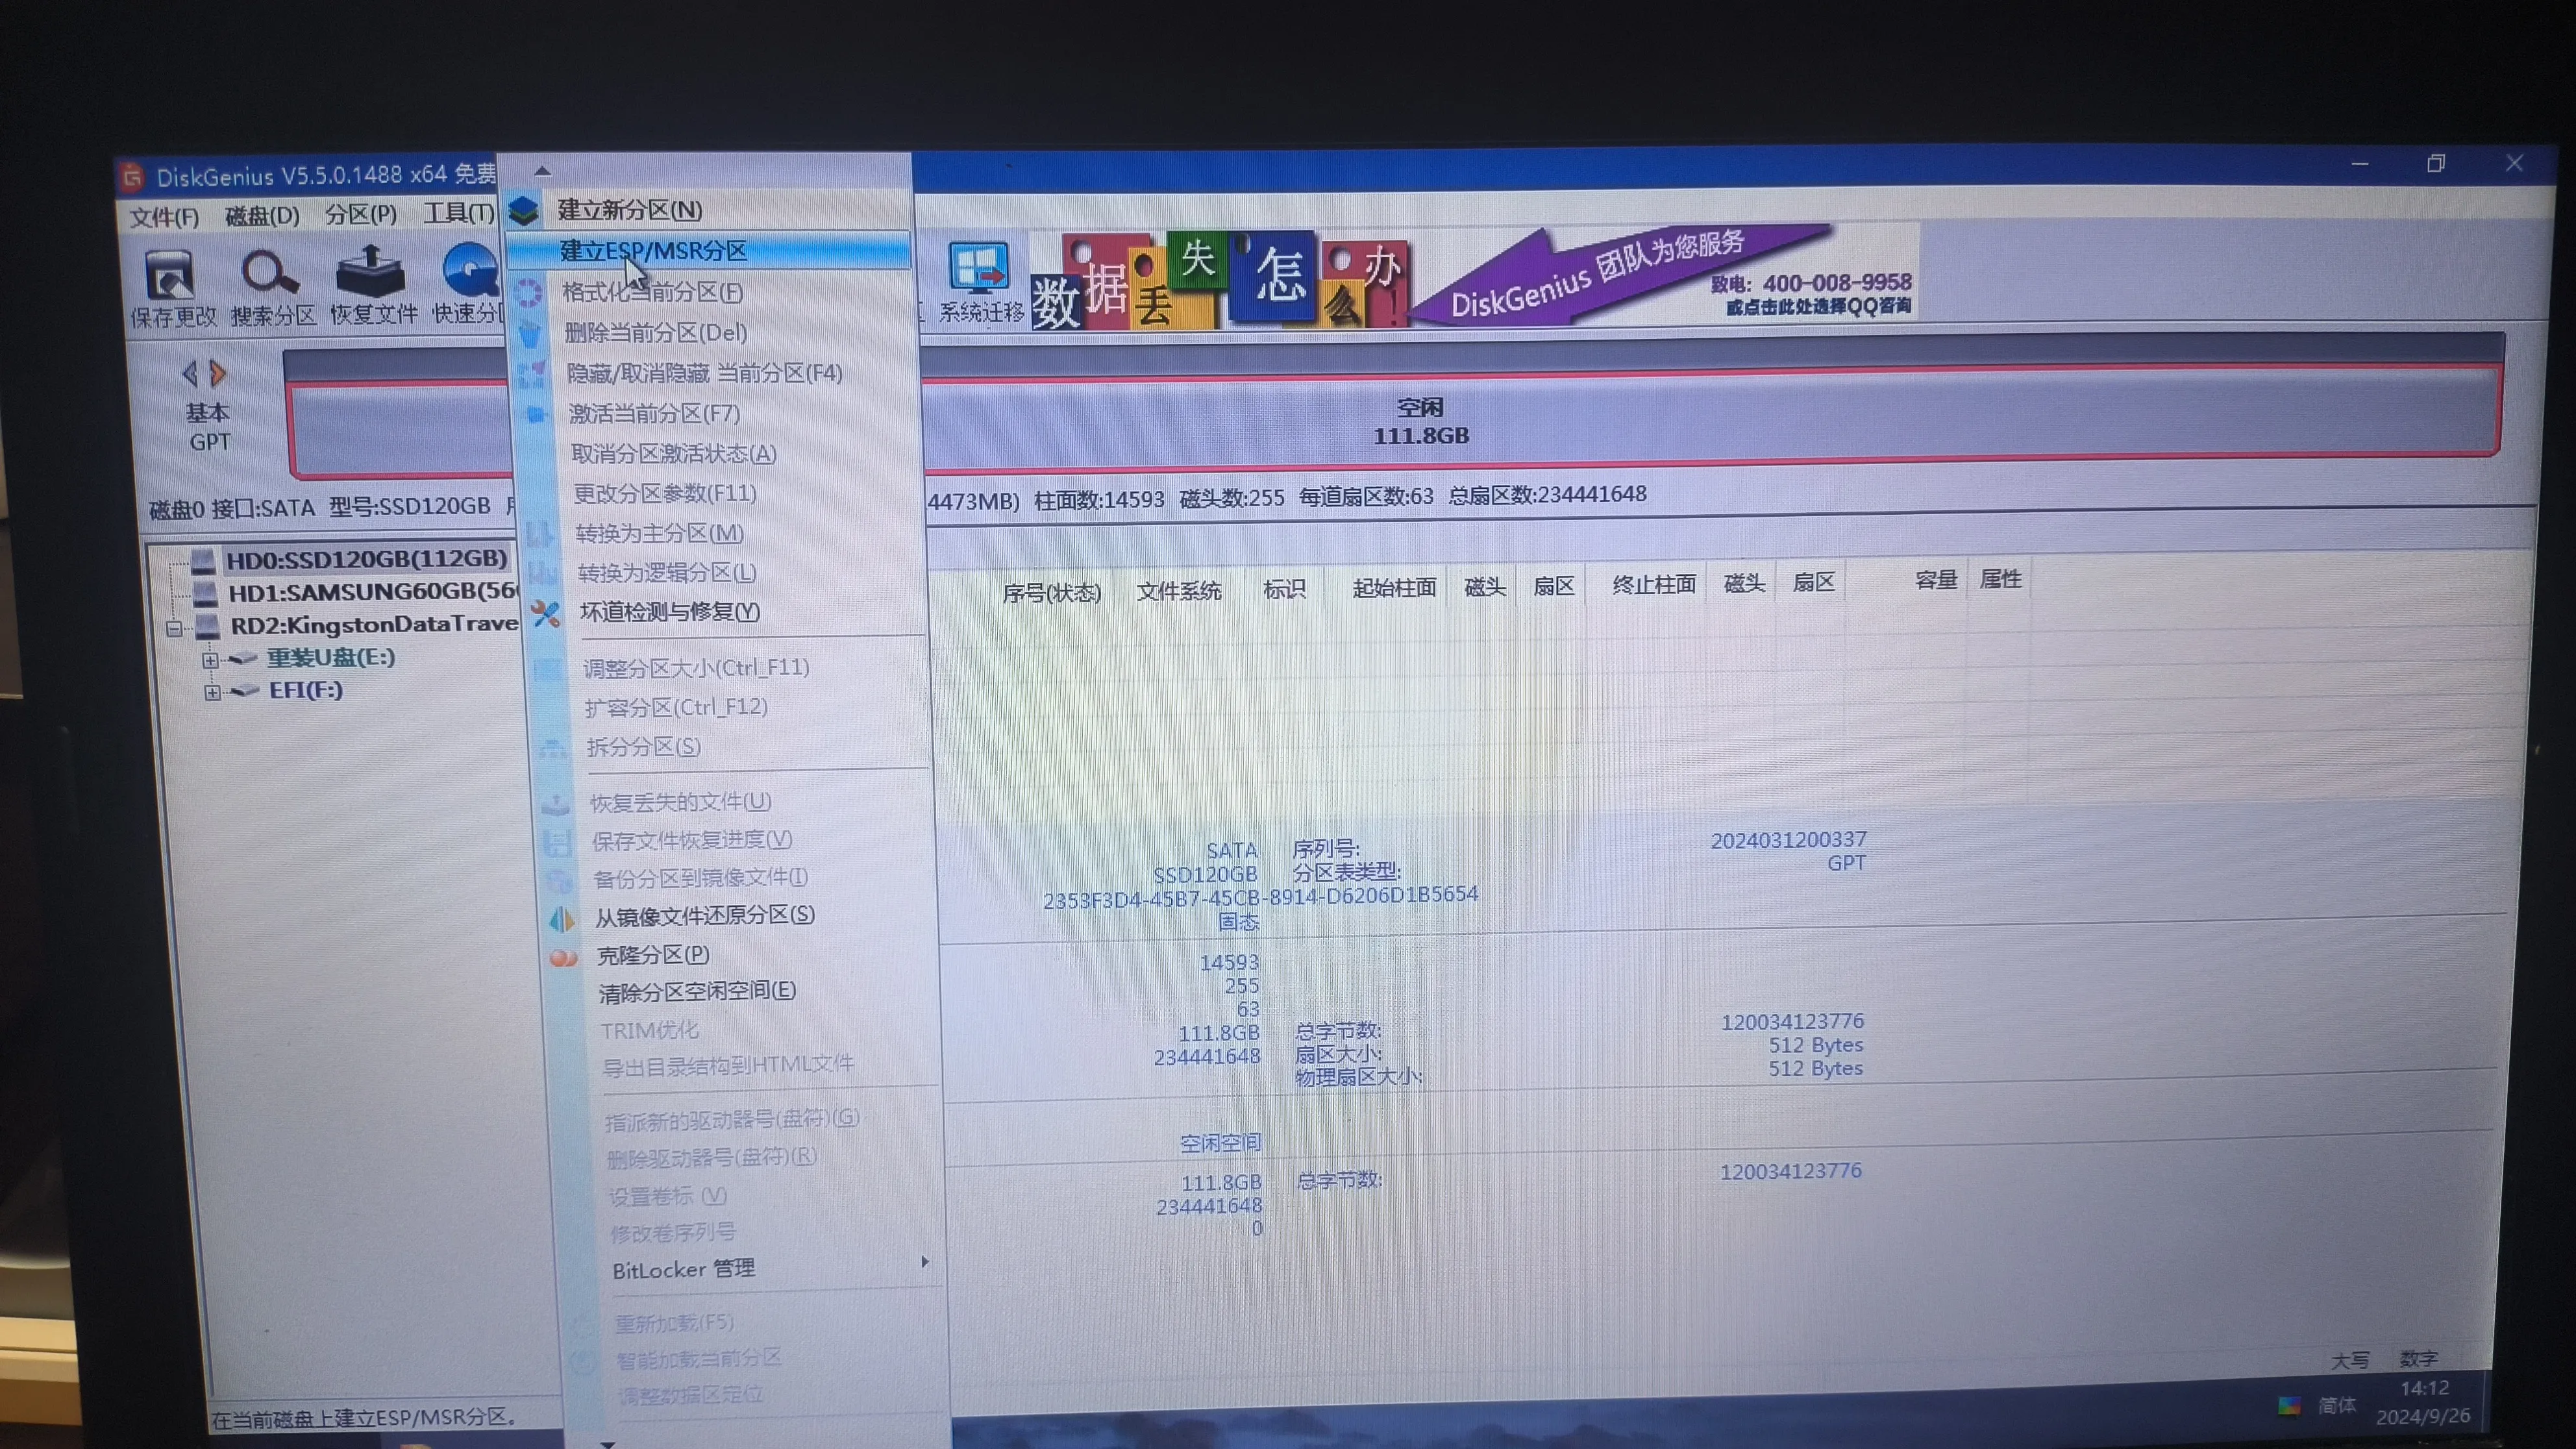
Task: Open the 分区(P) menu
Action: click(x=361, y=214)
